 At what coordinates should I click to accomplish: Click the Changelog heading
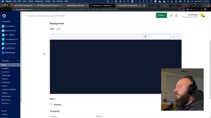(54, 111)
